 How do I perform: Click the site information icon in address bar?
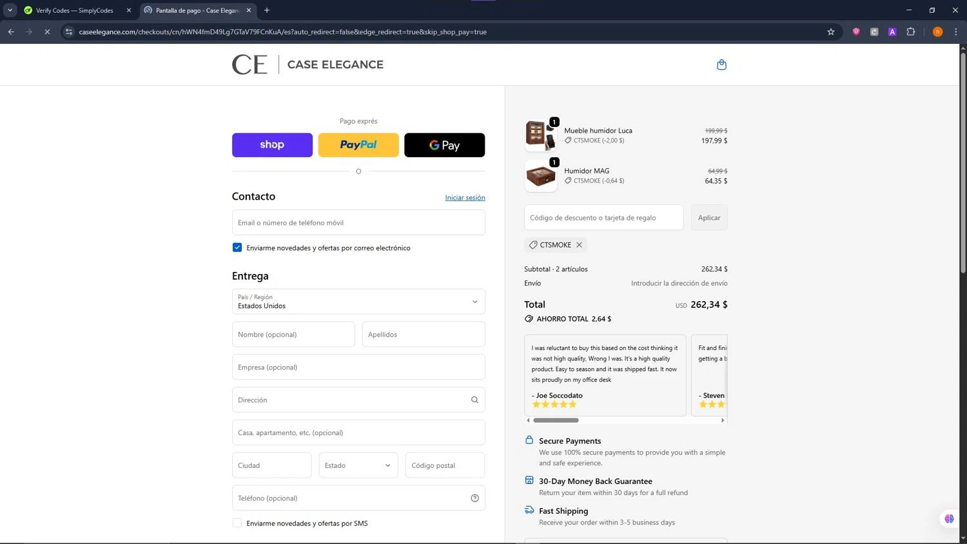69,32
